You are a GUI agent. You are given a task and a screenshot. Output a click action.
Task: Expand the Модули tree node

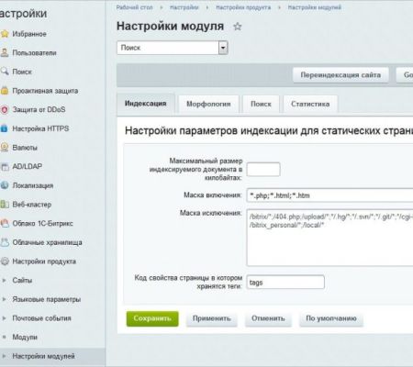4,337
